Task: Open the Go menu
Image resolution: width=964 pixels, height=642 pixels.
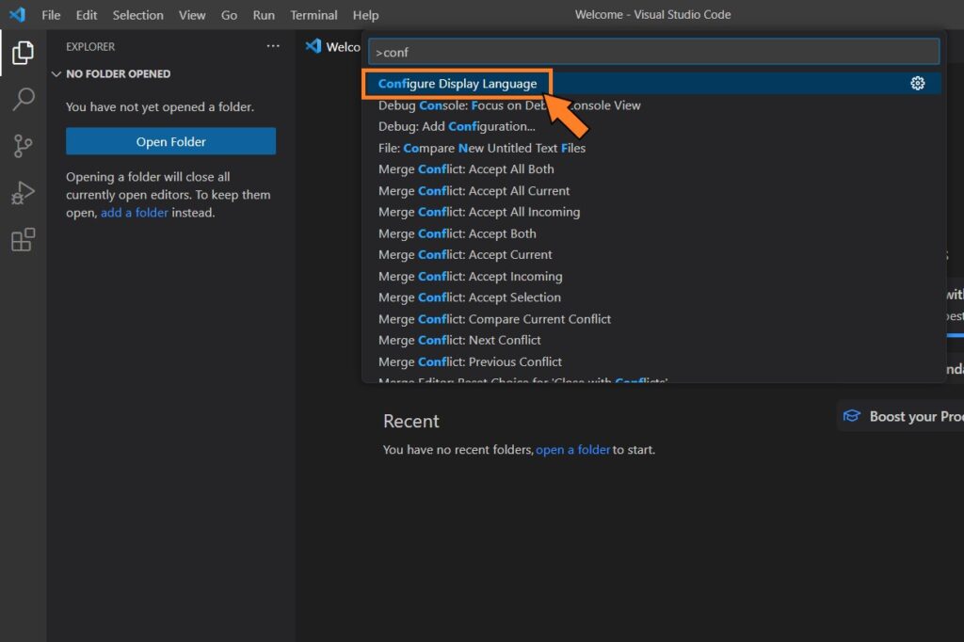Action: tap(229, 14)
